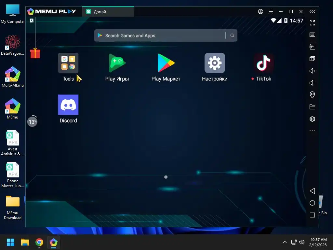This screenshot has width=333, height=250.
Task: Decrease volume with sidebar speaker minus
Action: 312,83
